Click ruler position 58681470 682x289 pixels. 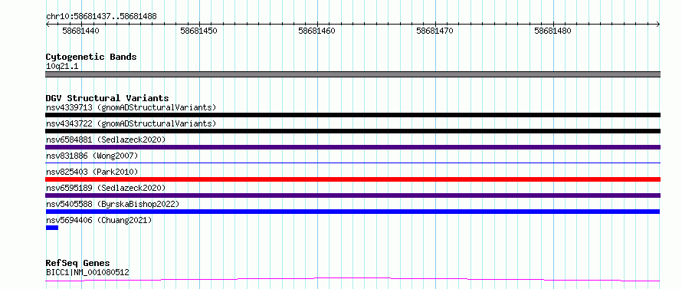coord(435,31)
